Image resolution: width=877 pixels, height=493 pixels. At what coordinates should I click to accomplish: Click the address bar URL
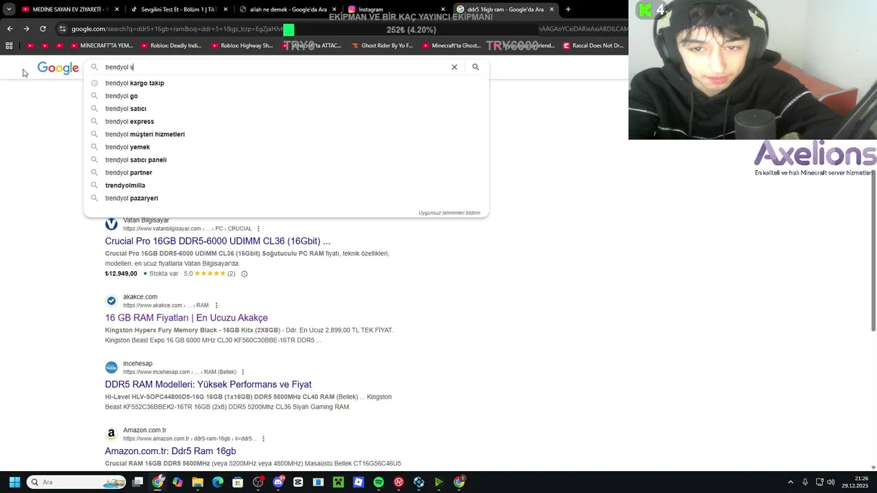(x=177, y=29)
